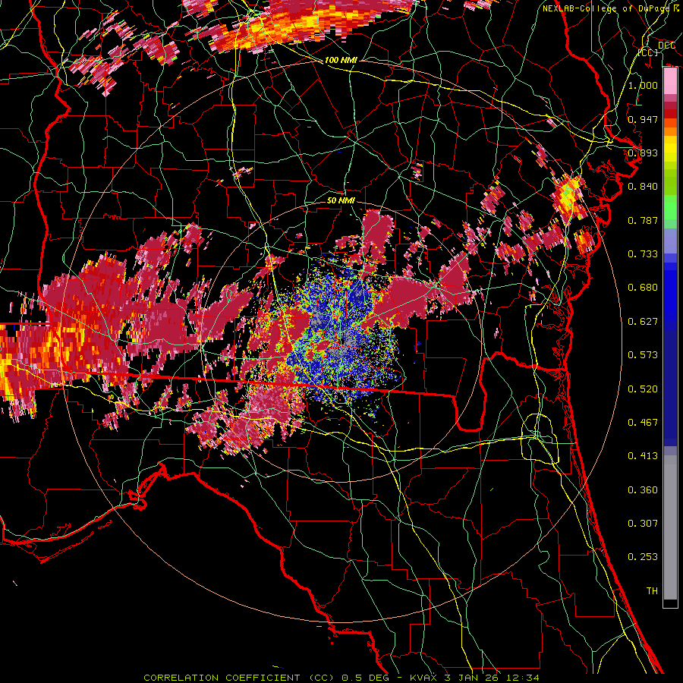683x683 pixels.
Task: Click the yellow segment of the color bar
Action: click(x=670, y=149)
